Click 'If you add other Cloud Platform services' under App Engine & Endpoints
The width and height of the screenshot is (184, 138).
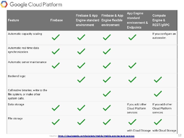pyautogui.click(x=136, y=108)
